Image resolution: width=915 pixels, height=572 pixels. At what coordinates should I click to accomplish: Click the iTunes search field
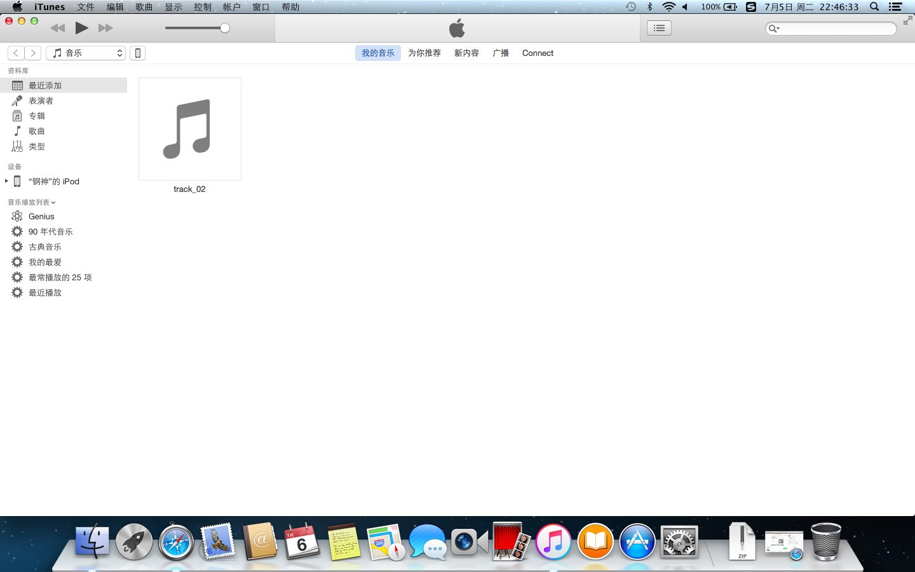(x=830, y=28)
